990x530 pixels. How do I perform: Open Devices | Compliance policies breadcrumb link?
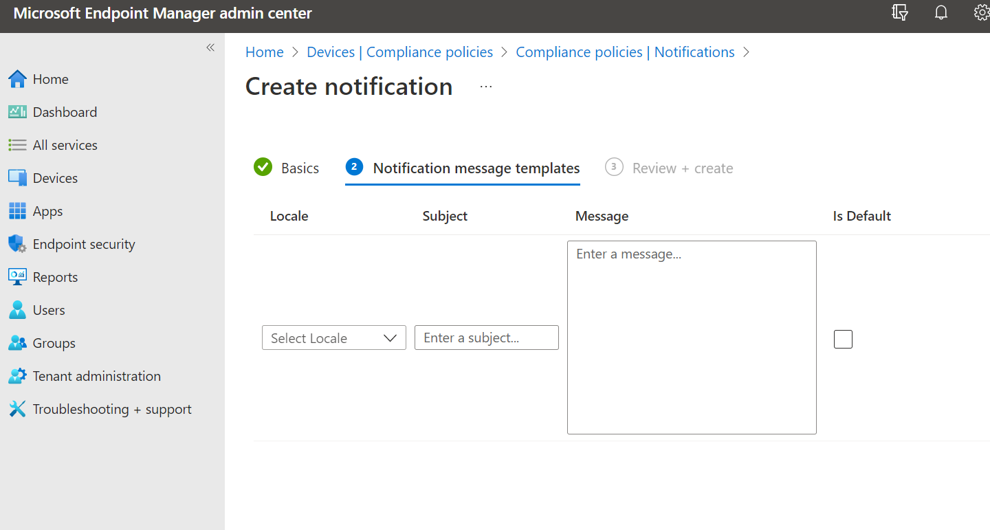[x=399, y=52]
